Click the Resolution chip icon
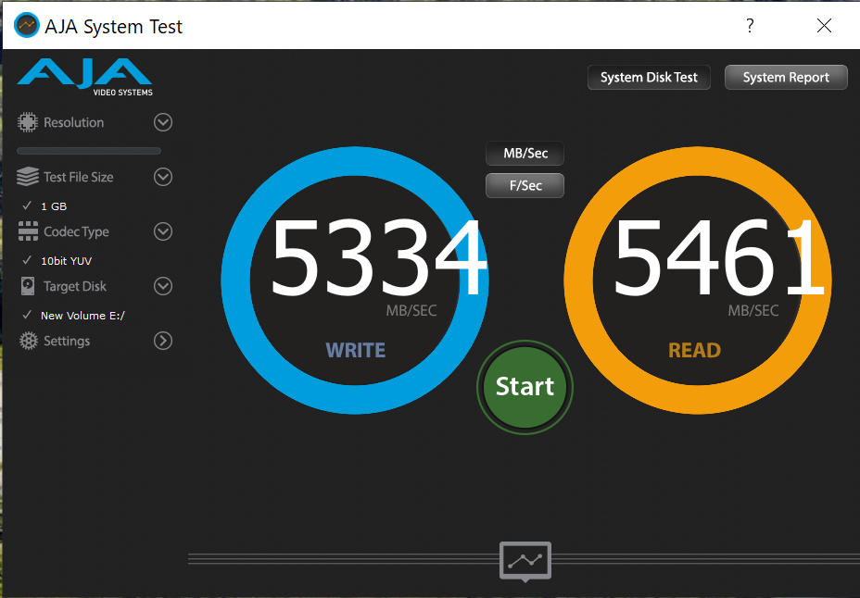Image resolution: width=860 pixels, height=598 pixels. (28, 122)
